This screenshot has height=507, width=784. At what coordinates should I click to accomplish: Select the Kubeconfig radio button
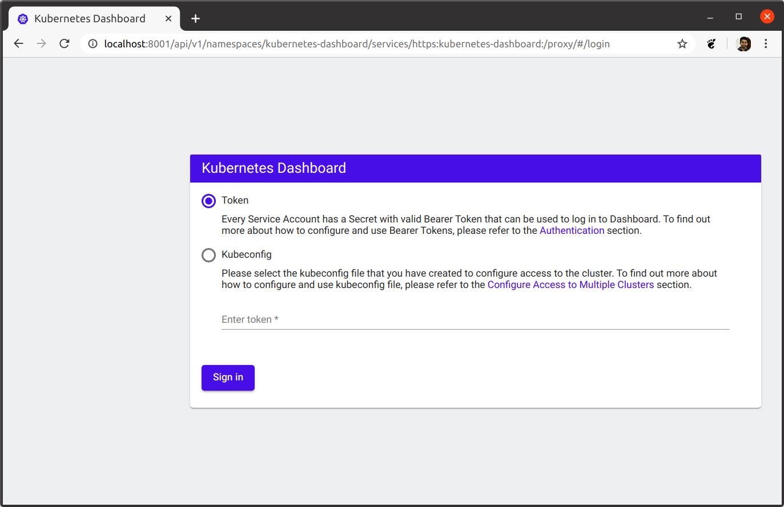click(x=208, y=255)
